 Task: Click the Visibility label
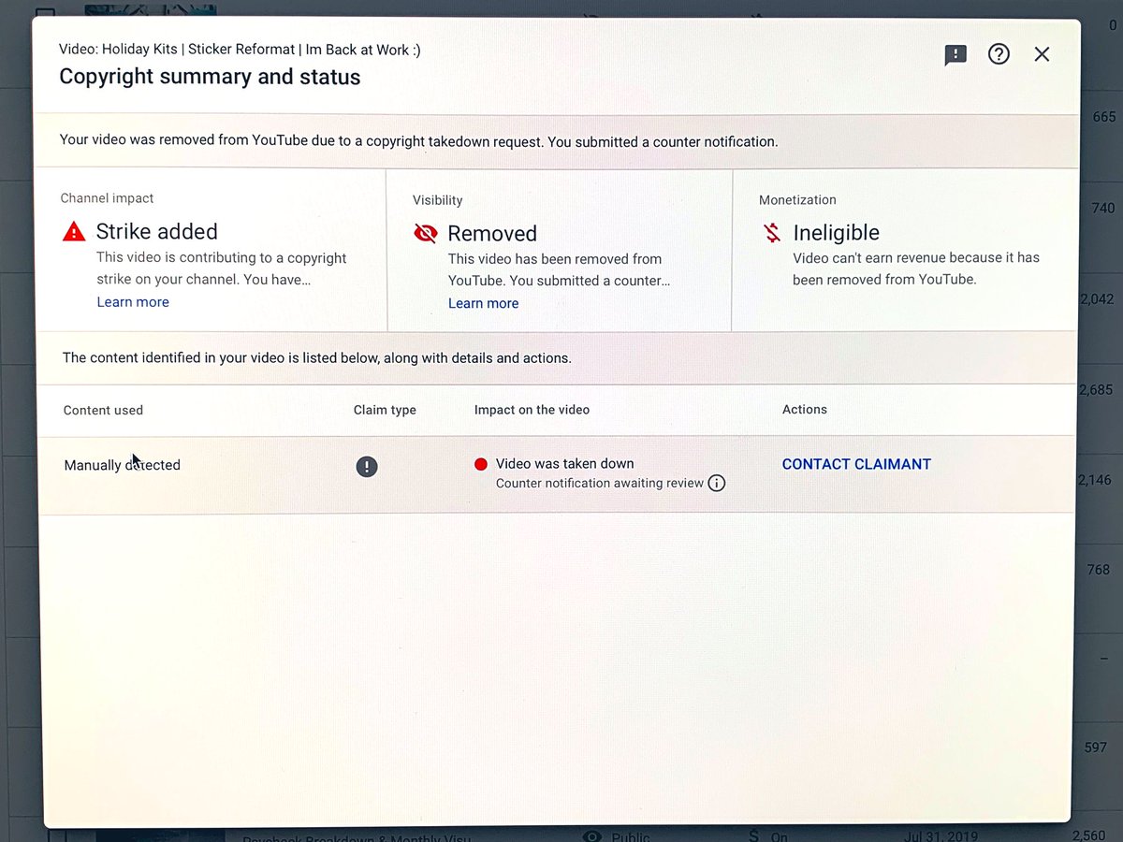point(437,200)
